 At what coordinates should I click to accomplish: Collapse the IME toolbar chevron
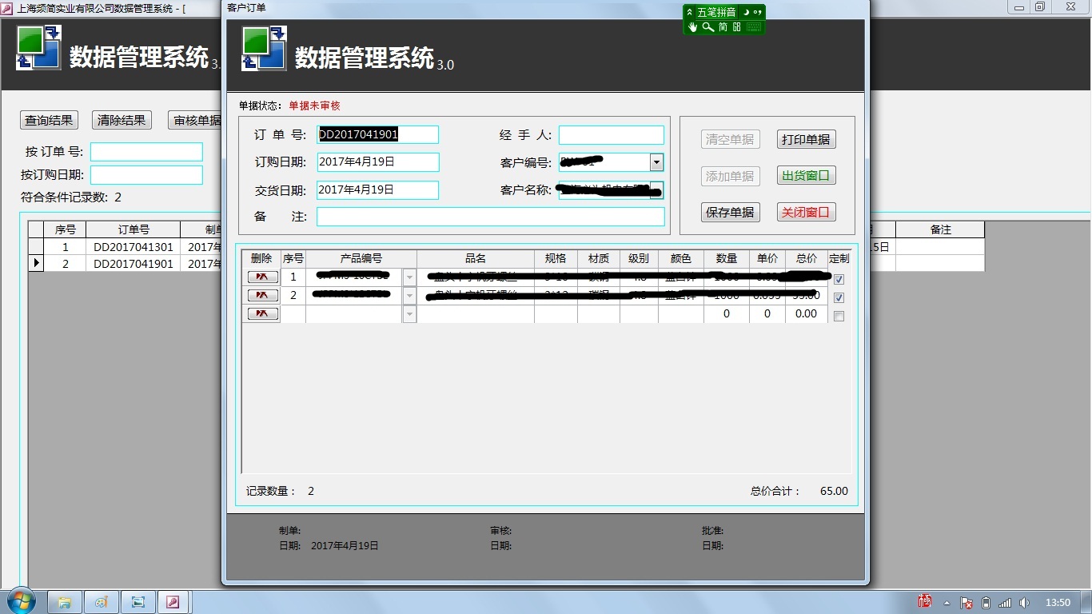click(690, 12)
